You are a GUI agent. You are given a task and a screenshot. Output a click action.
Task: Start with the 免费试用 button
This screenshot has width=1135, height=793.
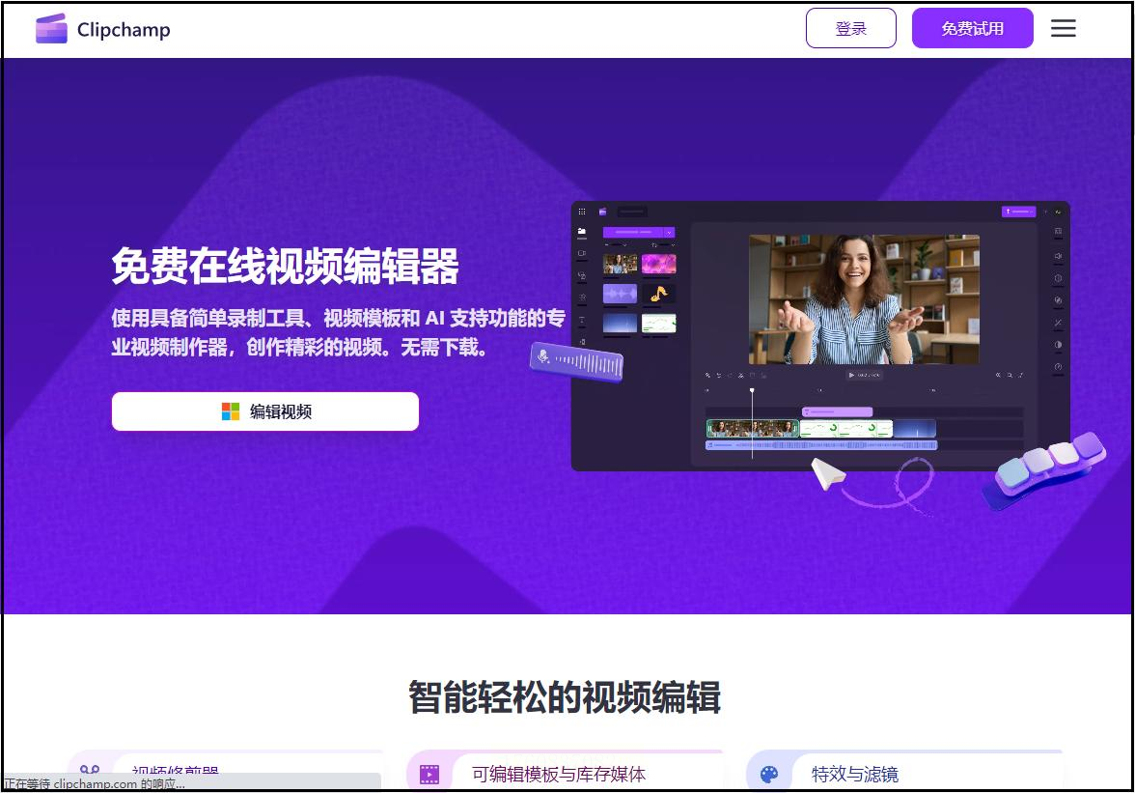point(972,28)
